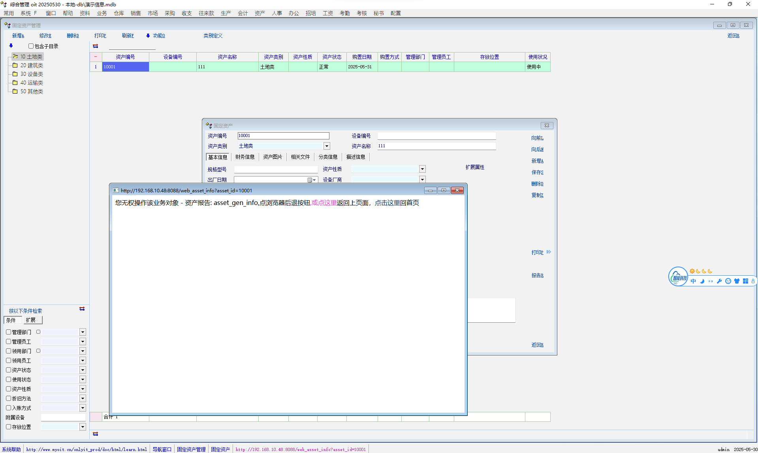This screenshot has width=758, height=453.
Task: Switch to the 财务信息 tab
Action: 245,157
